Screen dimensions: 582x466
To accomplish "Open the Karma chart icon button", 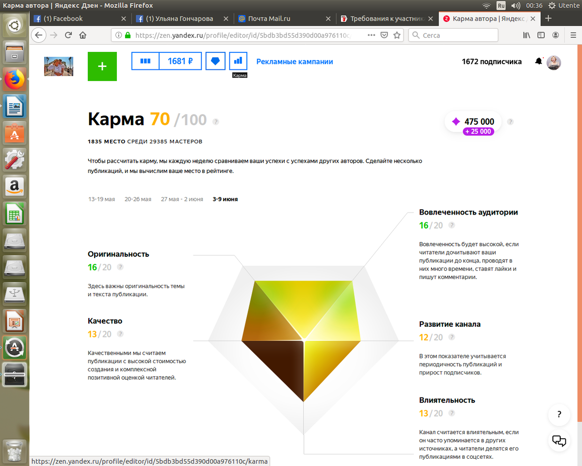I will [x=238, y=61].
